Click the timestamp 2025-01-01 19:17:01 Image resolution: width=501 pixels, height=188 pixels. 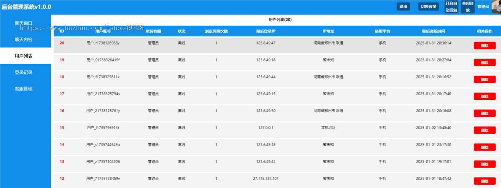tap(433, 161)
